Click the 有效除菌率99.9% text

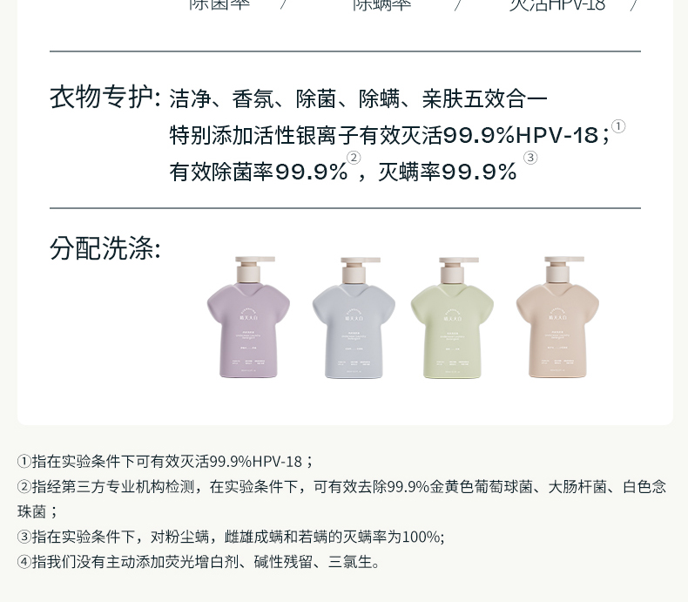[259, 172]
